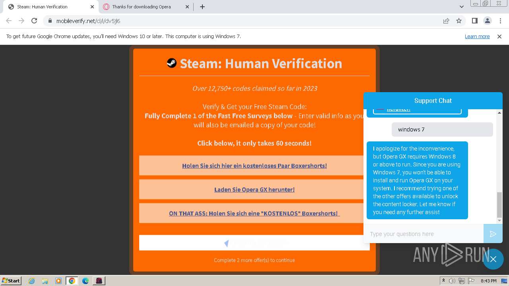Open the Windows Start menu

coord(11,280)
